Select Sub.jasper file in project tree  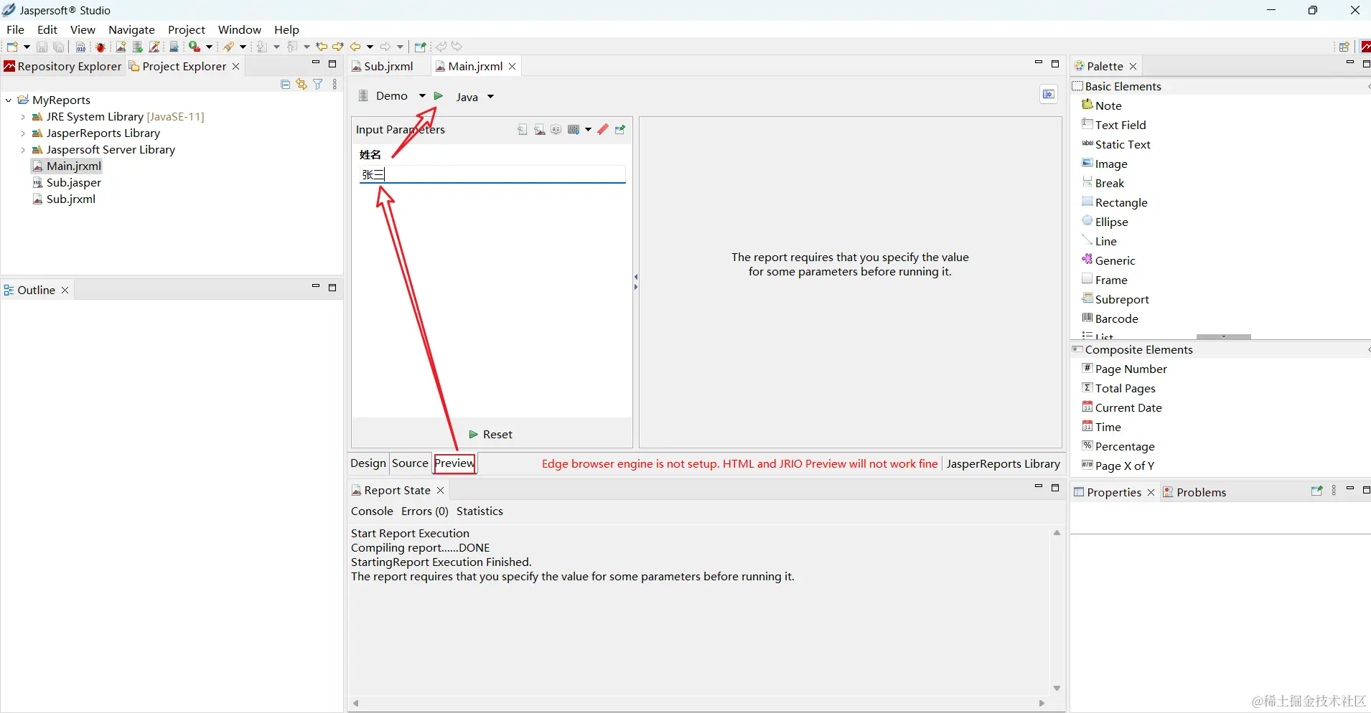67,183
